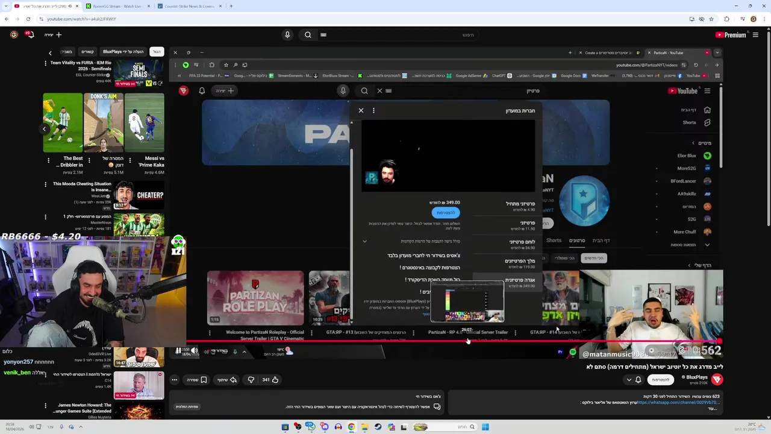
Task: Open the YouTube account avatar menu
Action: [x=13, y=35]
